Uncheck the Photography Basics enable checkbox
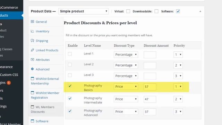This screenshot has height=125, width=222. pos(70,86)
